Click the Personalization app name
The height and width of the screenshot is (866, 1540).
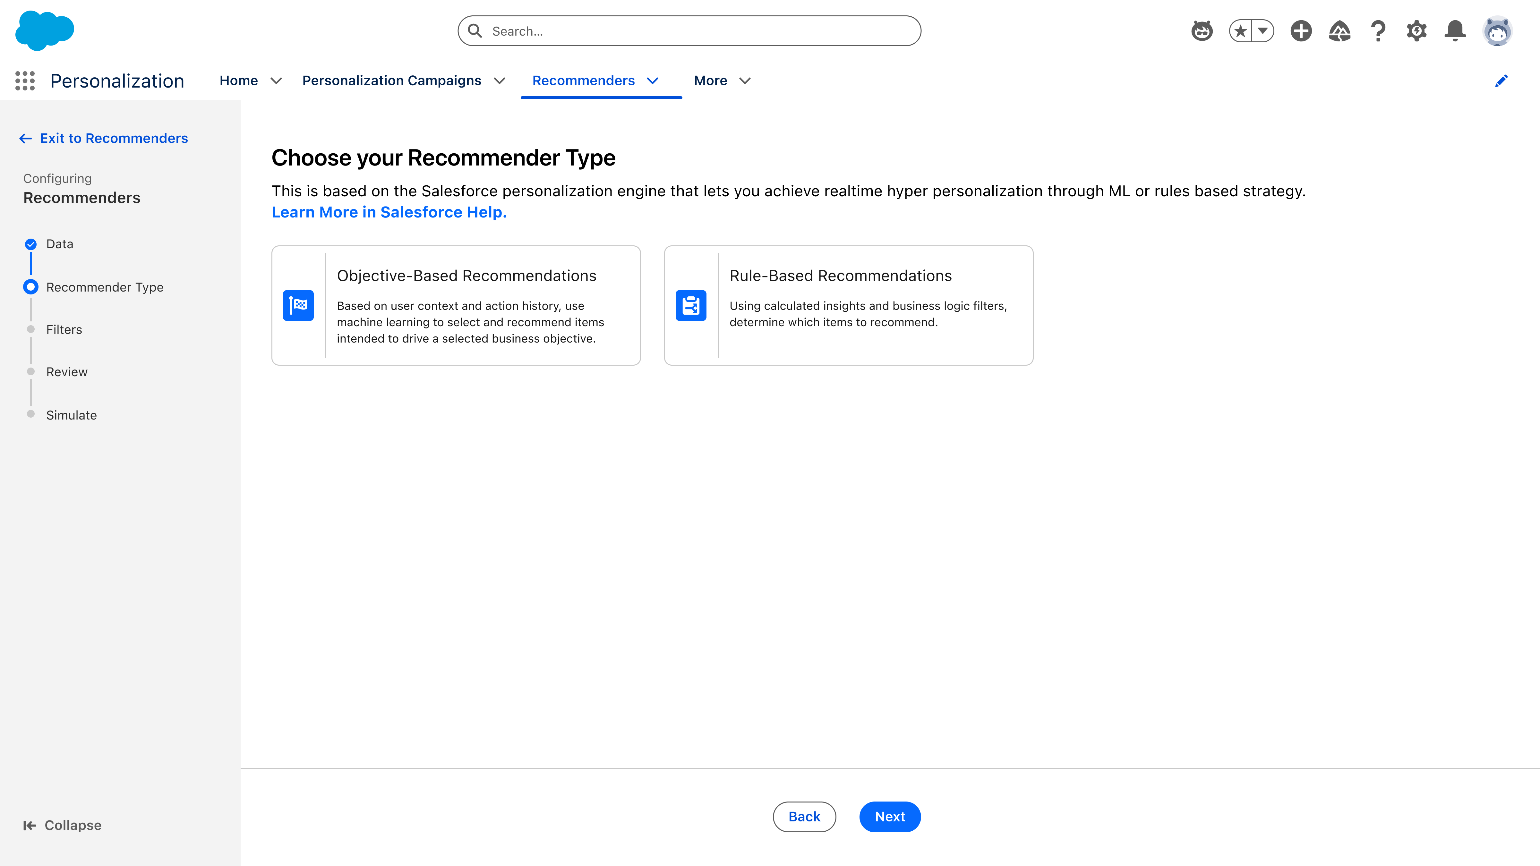point(117,81)
